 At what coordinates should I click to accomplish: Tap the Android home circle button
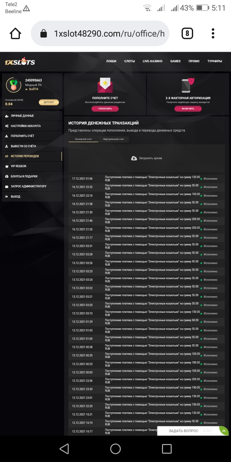click(116, 449)
